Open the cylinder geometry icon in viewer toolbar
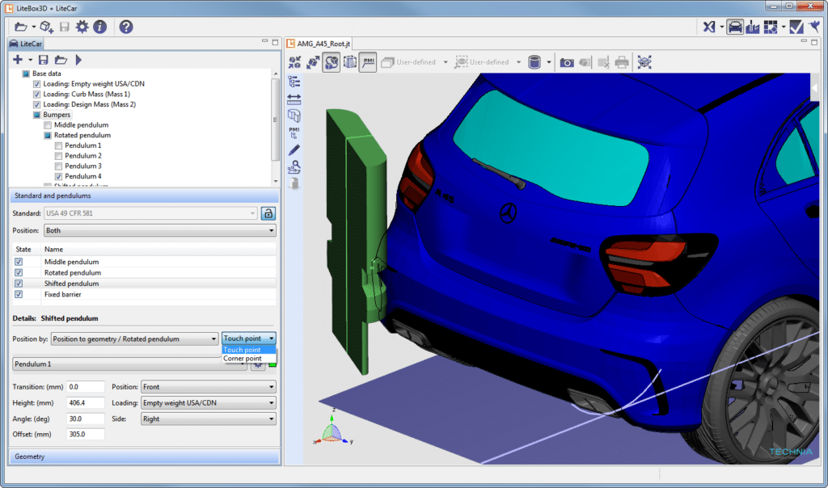828x488 pixels. [534, 62]
